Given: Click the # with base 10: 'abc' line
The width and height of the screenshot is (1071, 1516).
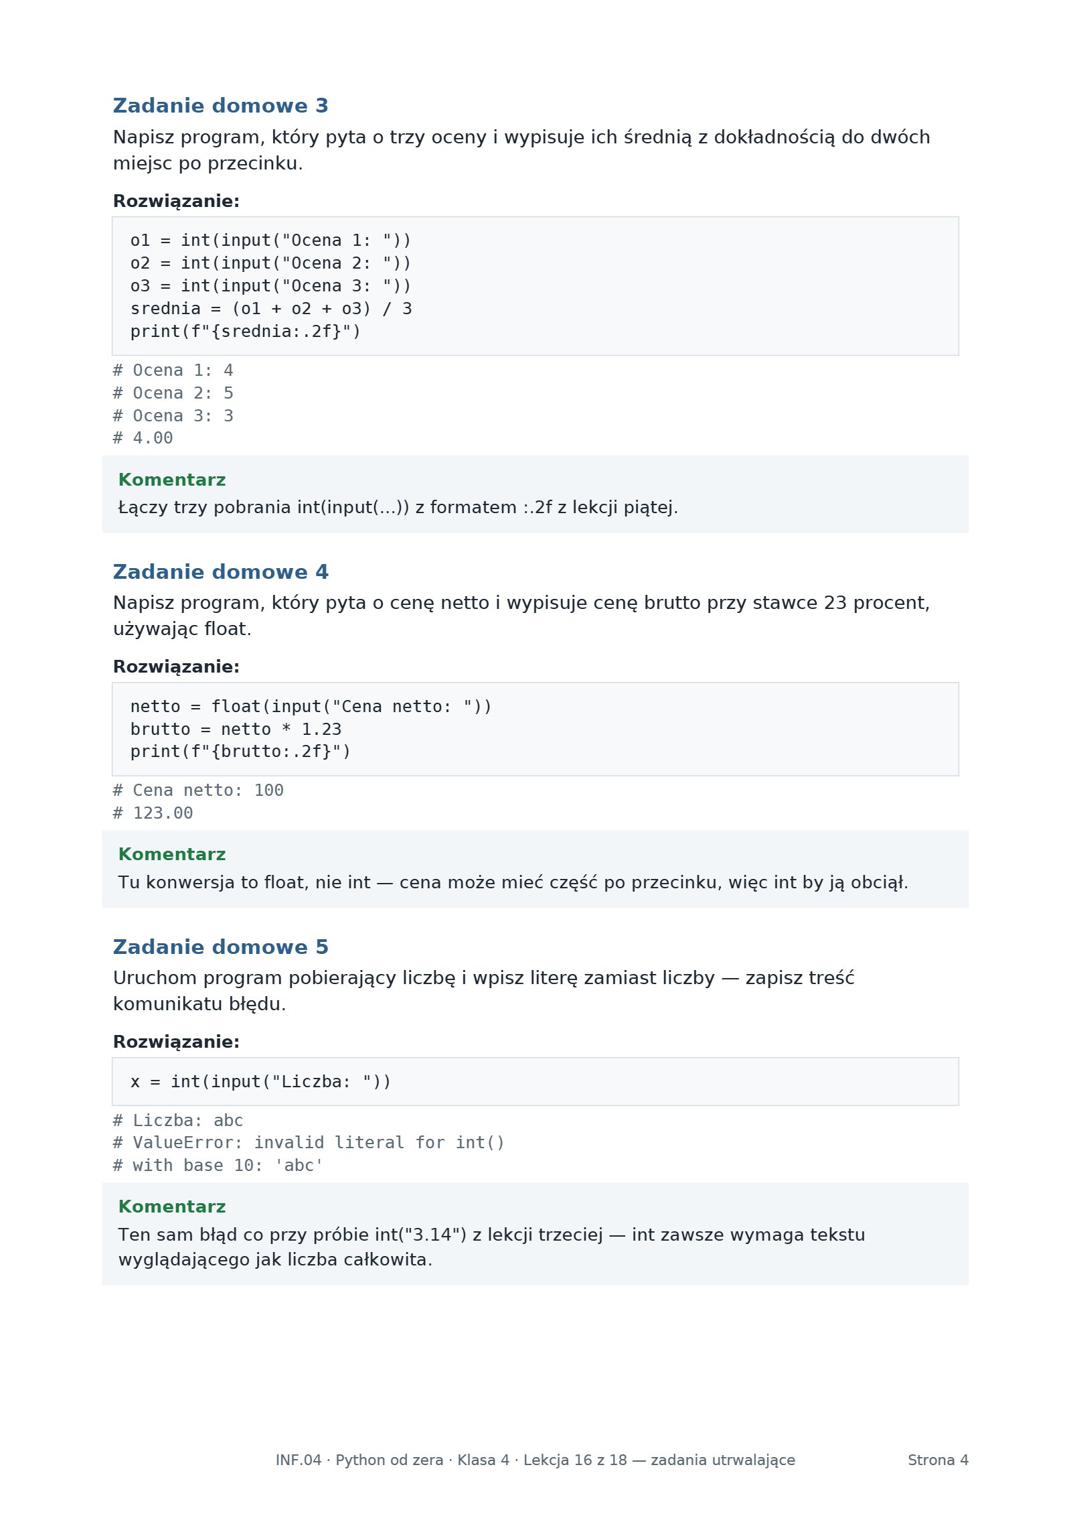Looking at the screenshot, I should click(218, 1166).
